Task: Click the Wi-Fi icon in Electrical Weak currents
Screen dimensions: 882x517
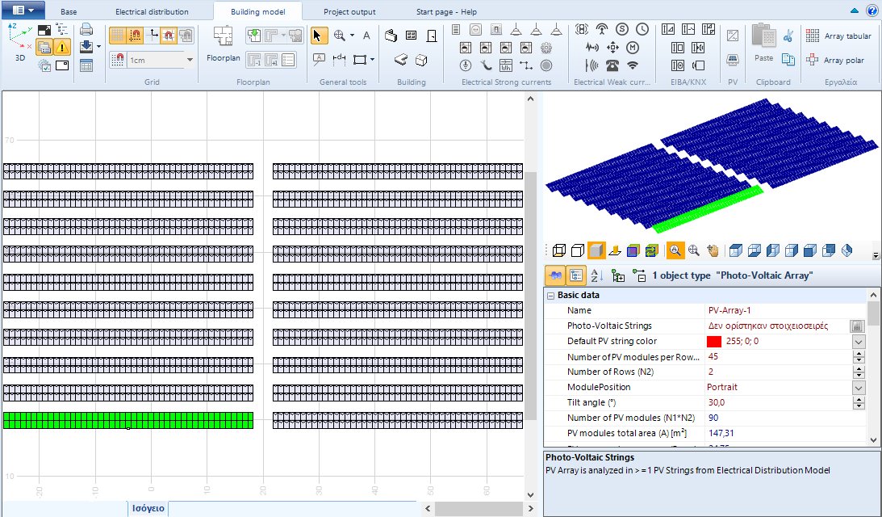Action: 633,65
